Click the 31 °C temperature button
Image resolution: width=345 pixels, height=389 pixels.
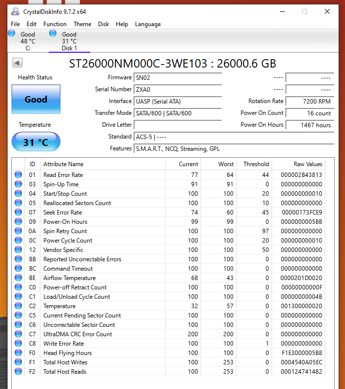pyautogui.click(x=36, y=142)
